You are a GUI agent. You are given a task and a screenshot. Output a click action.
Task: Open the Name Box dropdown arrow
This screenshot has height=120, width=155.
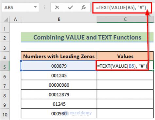tap(35, 7)
